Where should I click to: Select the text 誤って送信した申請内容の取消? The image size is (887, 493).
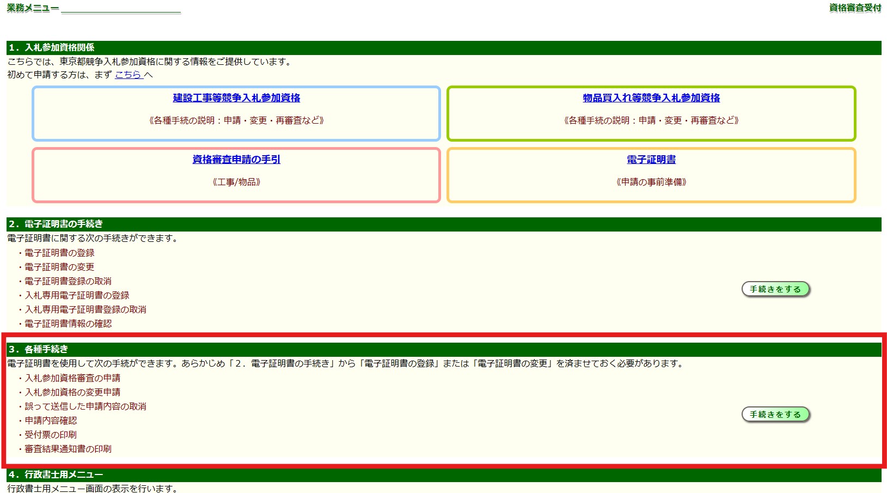[85, 406]
